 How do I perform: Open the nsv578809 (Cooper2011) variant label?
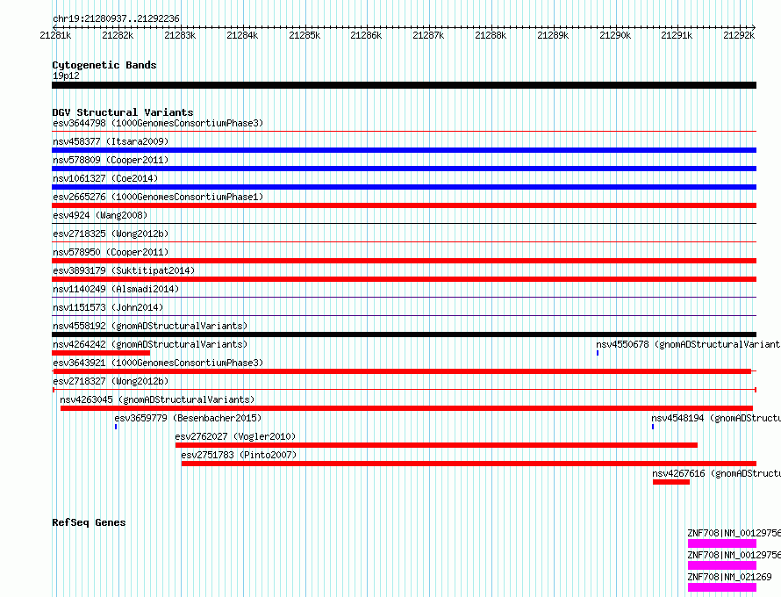pos(111,160)
